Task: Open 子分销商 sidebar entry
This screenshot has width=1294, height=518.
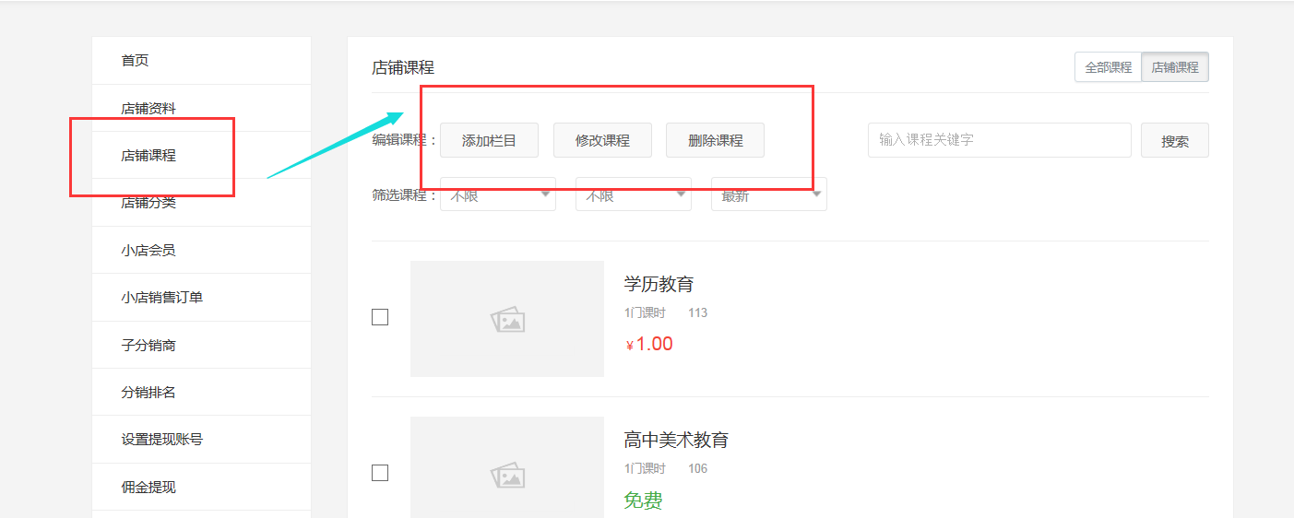Action: 201,346
